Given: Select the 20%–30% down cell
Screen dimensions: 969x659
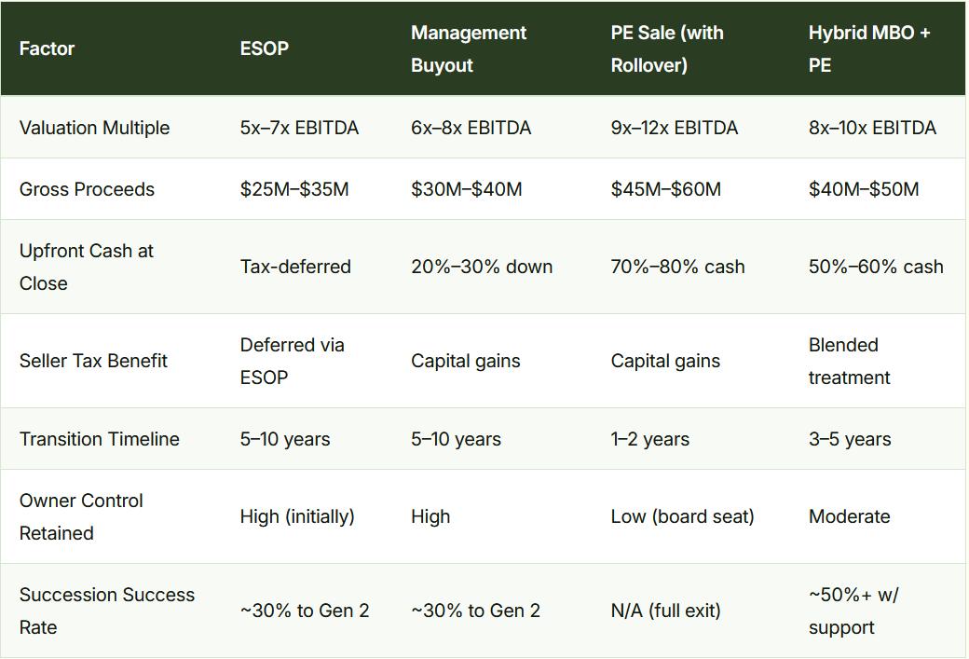Looking at the screenshot, I should (482, 268).
